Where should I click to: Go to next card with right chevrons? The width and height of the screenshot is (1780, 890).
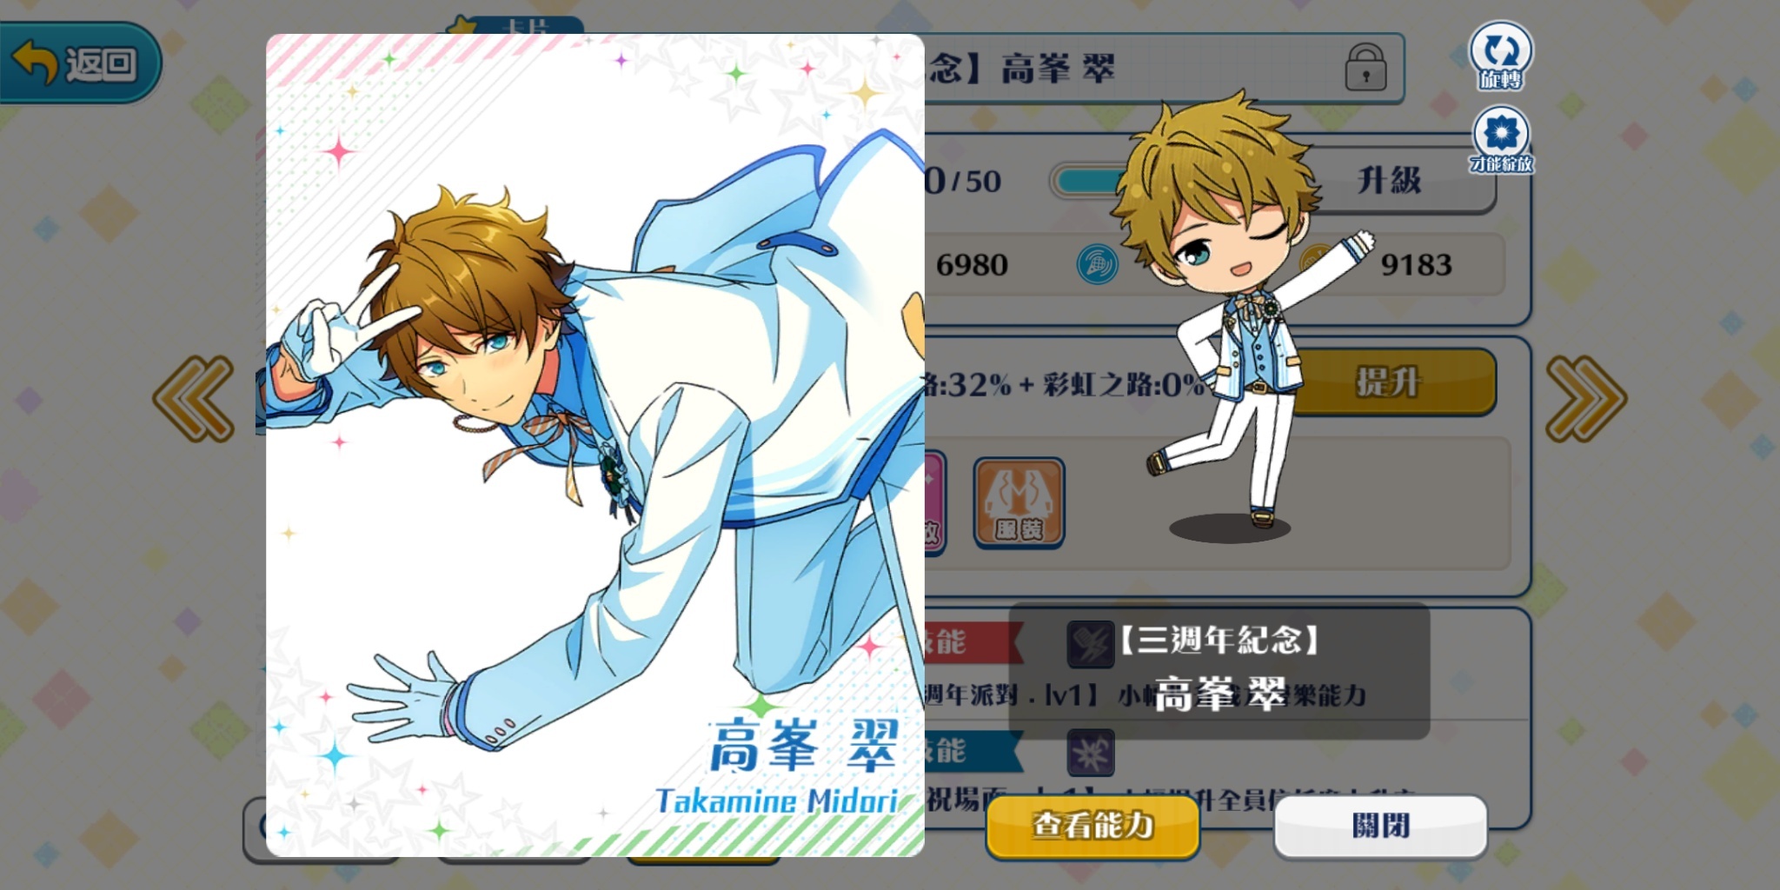pyautogui.click(x=1586, y=398)
